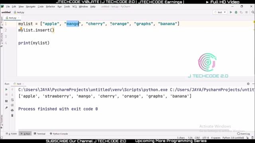Hide the Run panel with minimize dash
This screenshot has width=255, height=143.
[253, 84]
